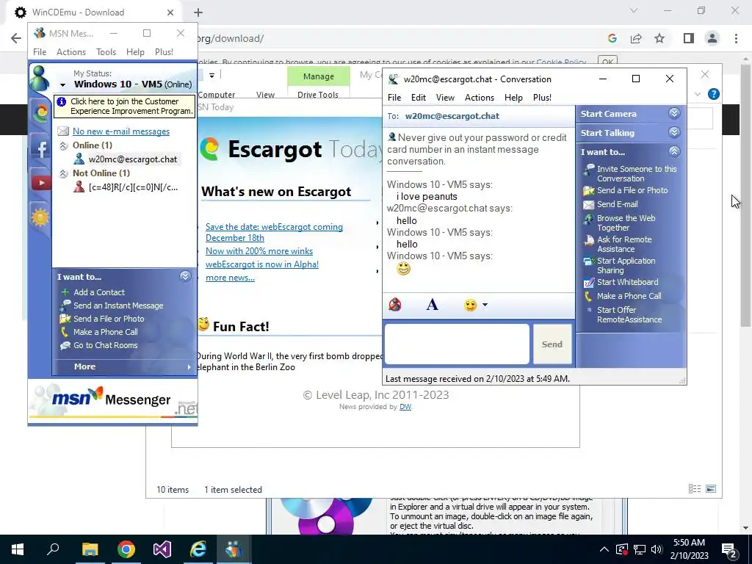Click the block contact icon in conversation toolbar

pos(394,305)
